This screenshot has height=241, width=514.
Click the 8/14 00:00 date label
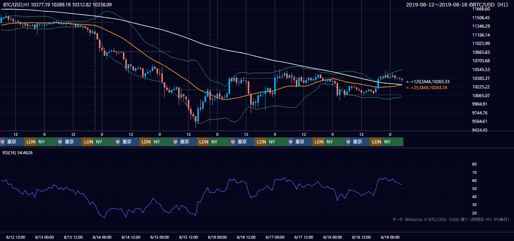click(102, 237)
